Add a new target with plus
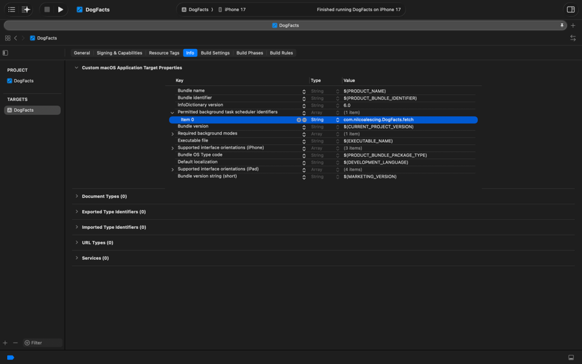The width and height of the screenshot is (582, 364). pos(5,343)
